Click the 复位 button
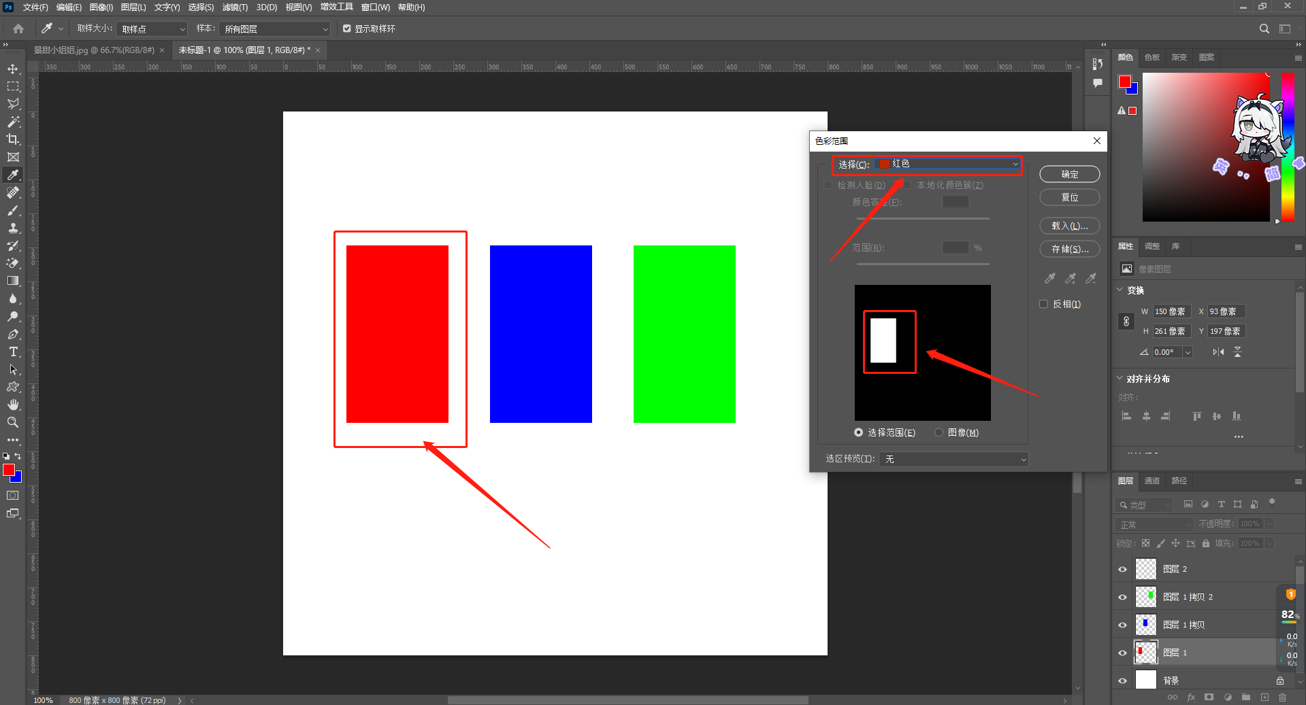The image size is (1306, 705). [x=1070, y=197]
